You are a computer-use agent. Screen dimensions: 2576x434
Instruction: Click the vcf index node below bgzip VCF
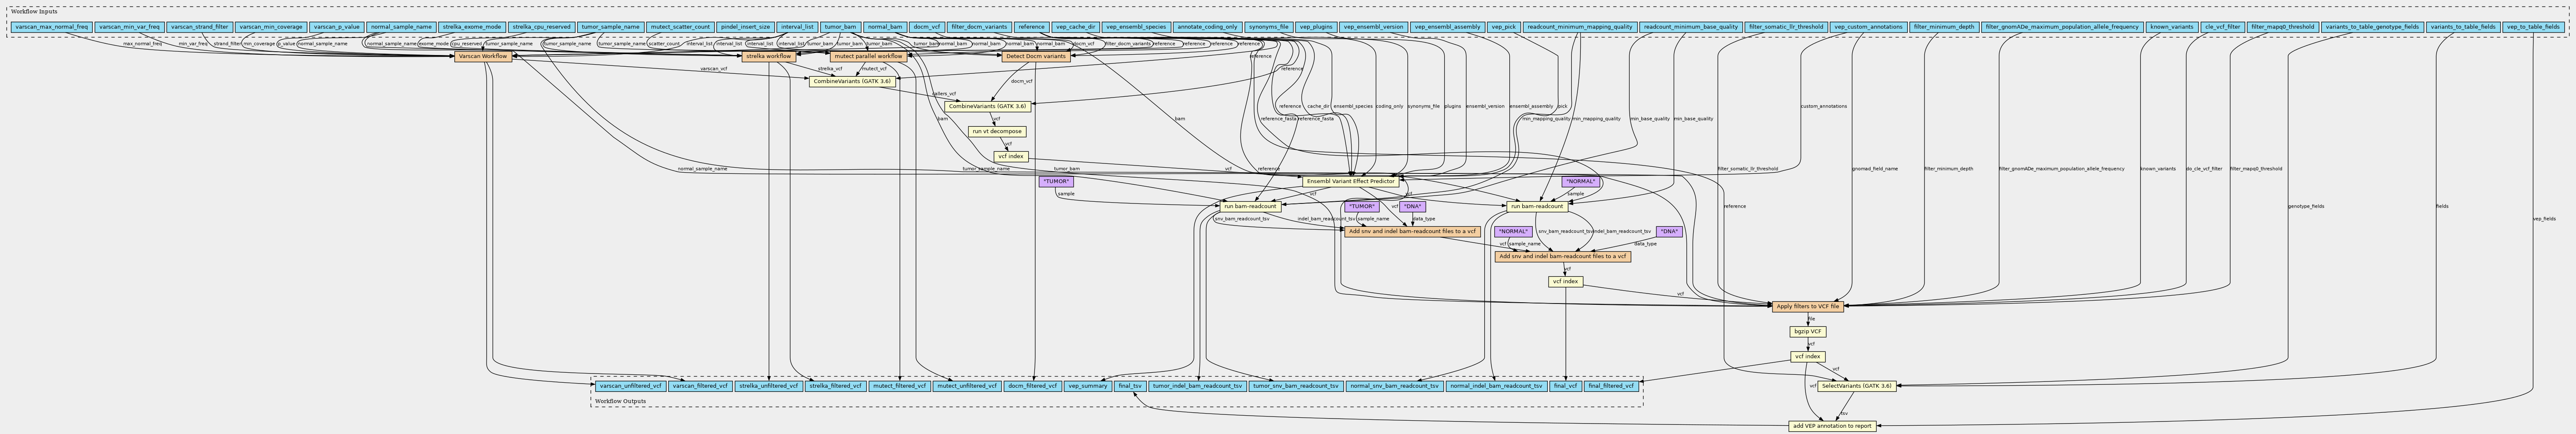tap(1807, 356)
